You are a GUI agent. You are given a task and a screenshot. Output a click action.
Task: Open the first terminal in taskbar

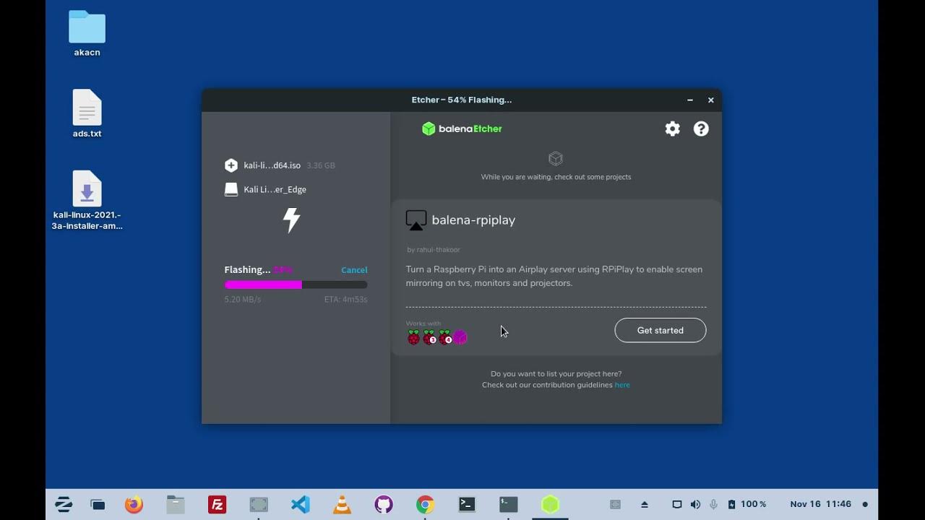[467, 504]
